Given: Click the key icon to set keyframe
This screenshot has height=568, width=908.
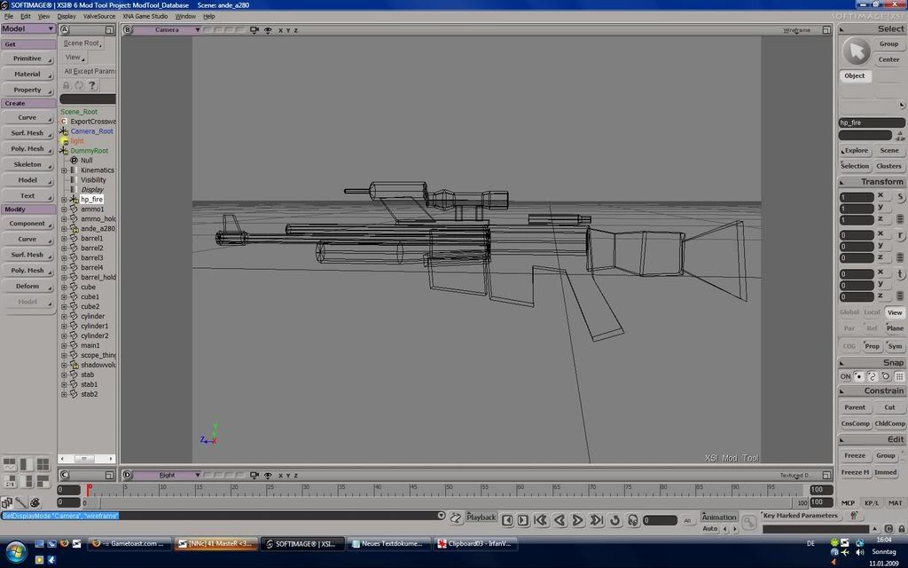Looking at the screenshot, I should pyautogui.click(x=748, y=522).
